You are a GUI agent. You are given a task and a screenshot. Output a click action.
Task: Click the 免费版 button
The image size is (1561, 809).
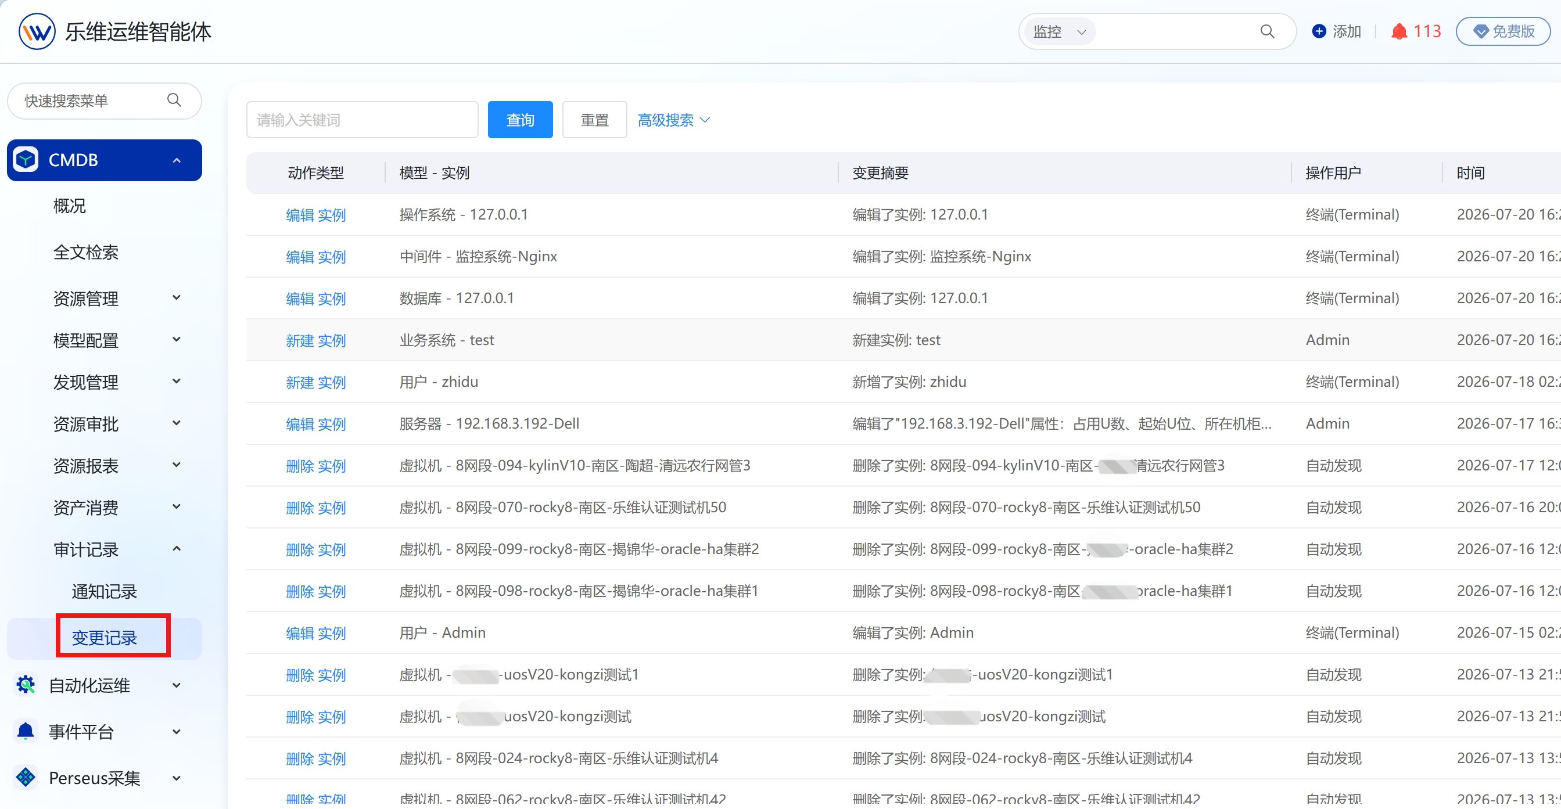tap(1503, 31)
